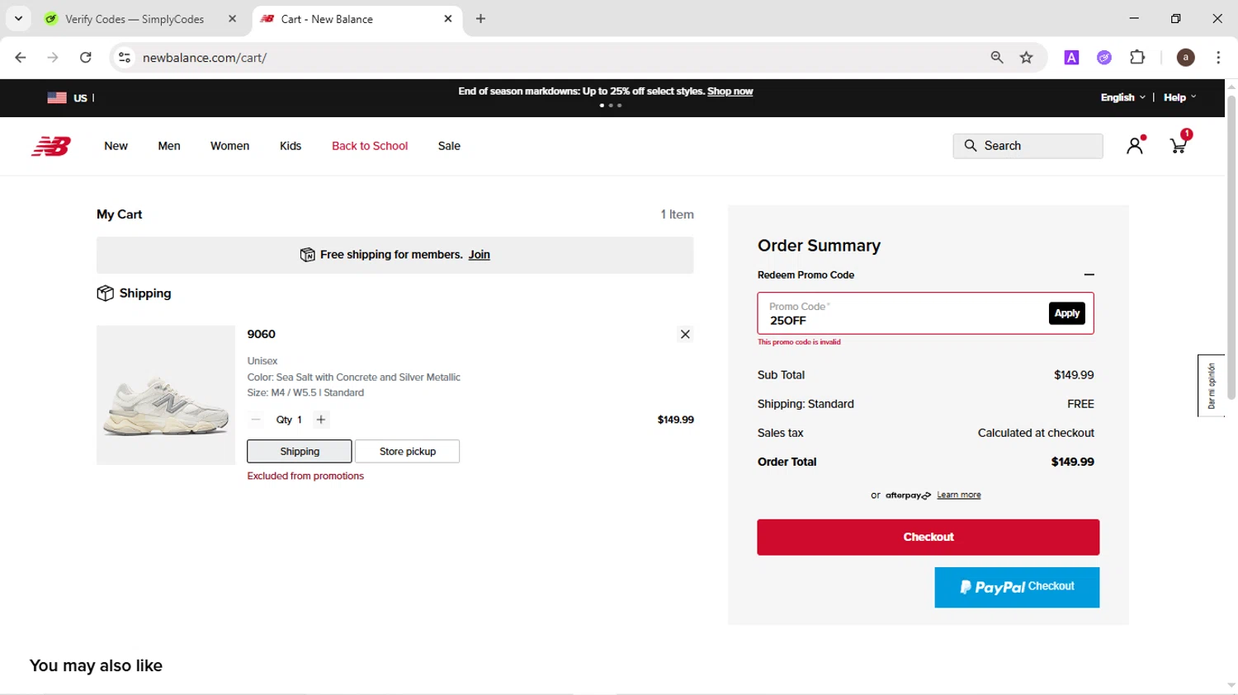Image resolution: width=1238 pixels, height=695 pixels.
Task: Open the shopping cart icon
Action: [x=1179, y=145]
